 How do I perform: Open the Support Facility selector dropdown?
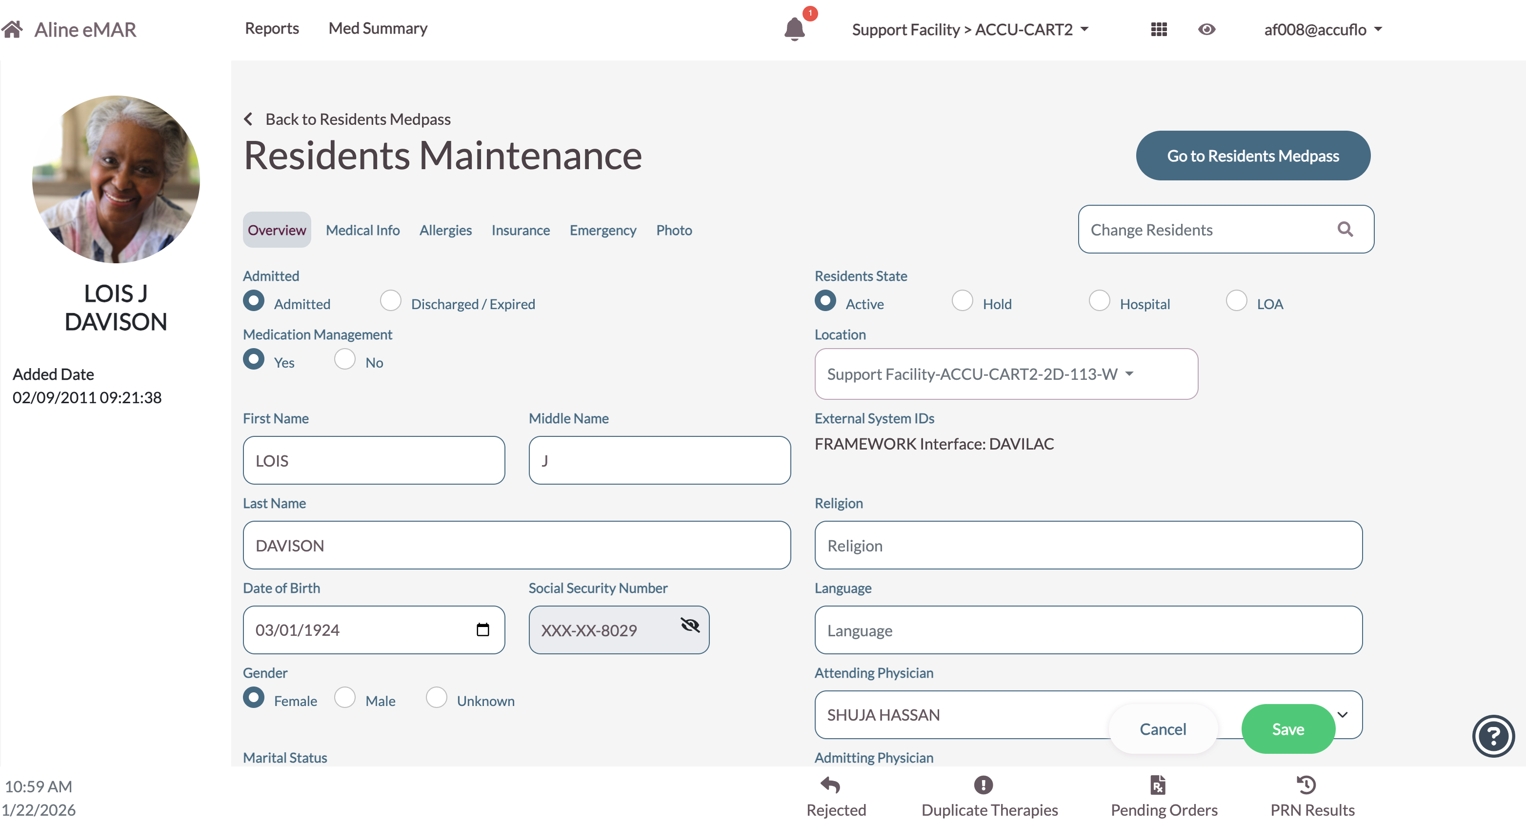pos(970,29)
